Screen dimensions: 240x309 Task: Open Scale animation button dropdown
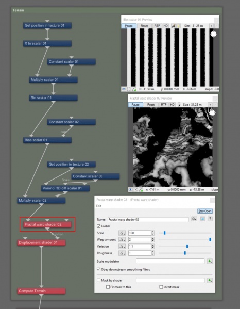pos(122,233)
